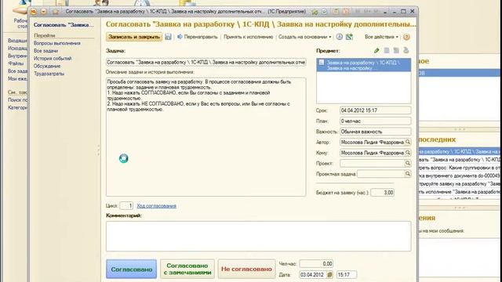Image resolution: width=502 pixels, height=282 pixels.
Task: Click the third icon in Предмет toolbar
Action: [x=396, y=50]
